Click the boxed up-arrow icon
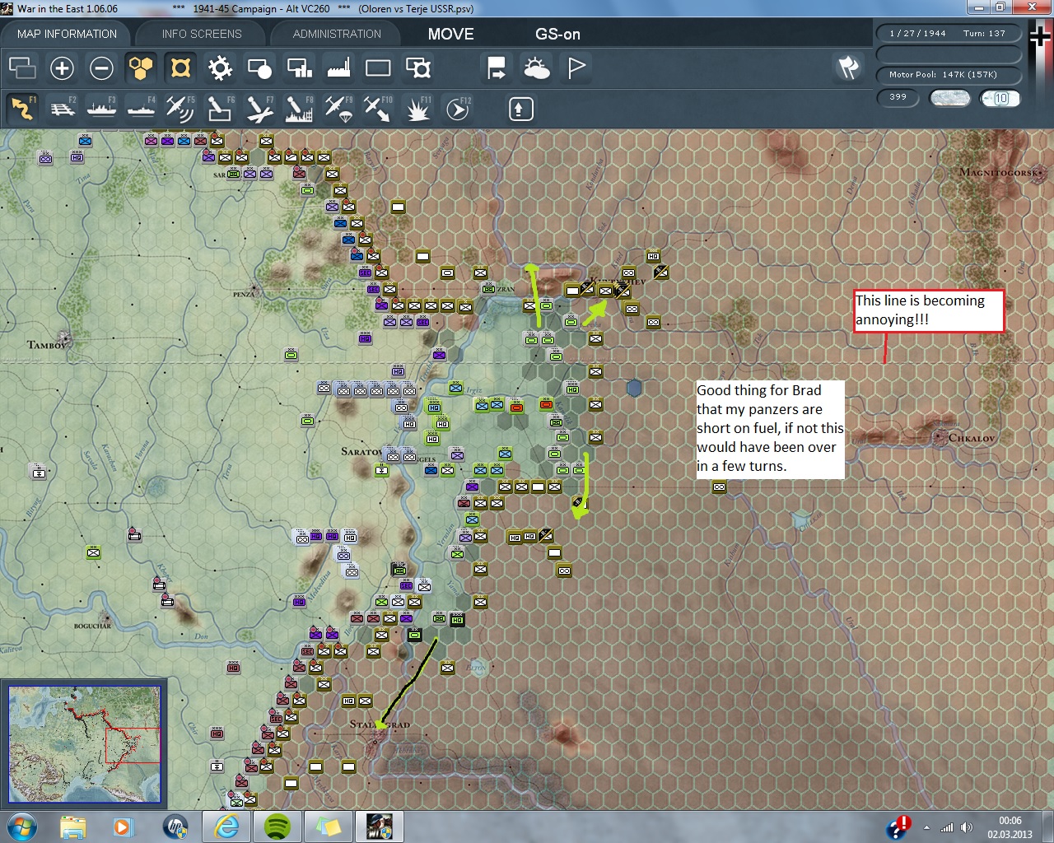The image size is (1054, 843). coord(520,109)
